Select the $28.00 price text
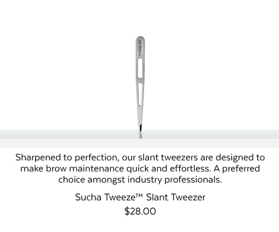The height and width of the screenshot is (232, 279). 140,211
